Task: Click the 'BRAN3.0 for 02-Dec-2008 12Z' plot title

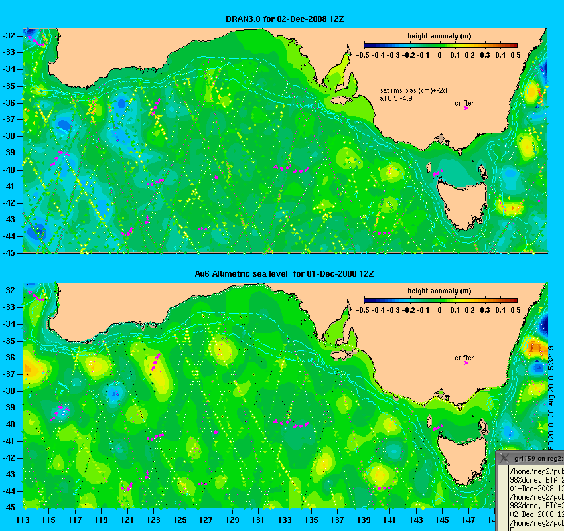Action: (285, 19)
